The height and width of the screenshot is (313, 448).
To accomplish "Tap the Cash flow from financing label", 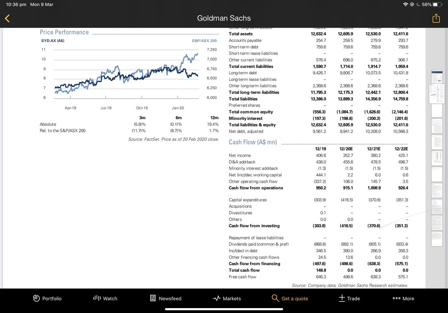I will click(254, 264).
